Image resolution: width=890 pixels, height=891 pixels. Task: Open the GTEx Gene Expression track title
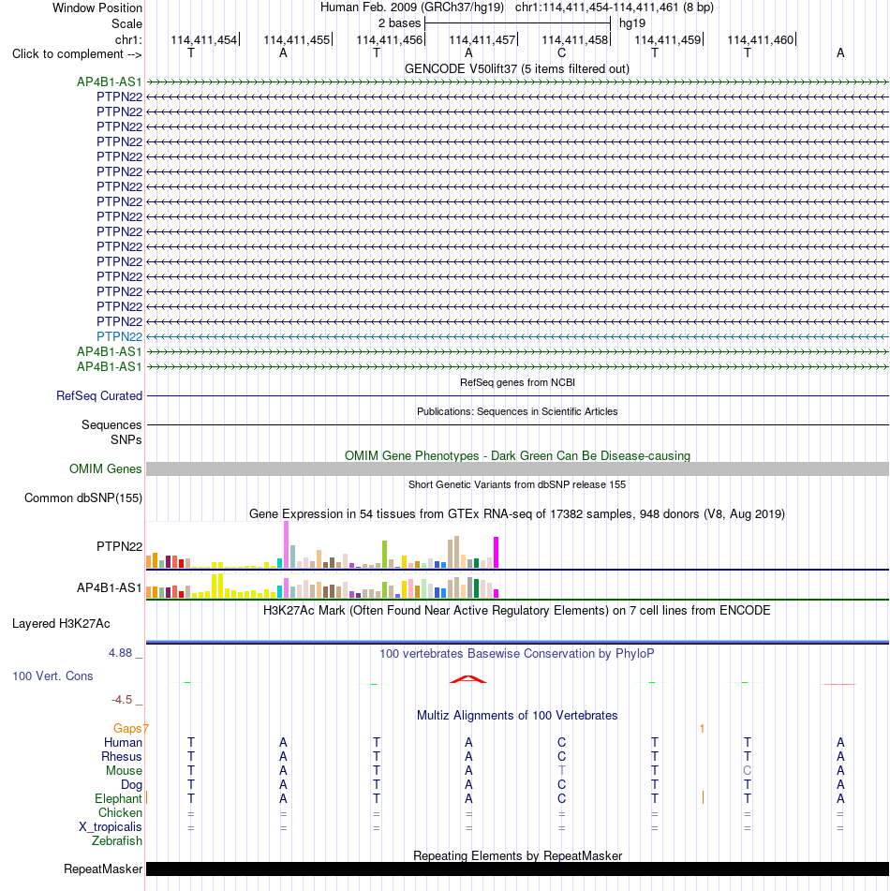(x=516, y=513)
